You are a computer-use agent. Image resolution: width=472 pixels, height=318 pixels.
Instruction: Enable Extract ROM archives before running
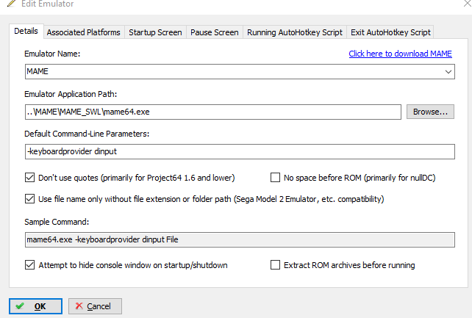(275, 265)
